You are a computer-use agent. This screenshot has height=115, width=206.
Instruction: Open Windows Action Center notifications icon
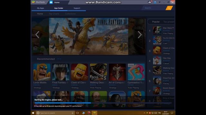[172, 113]
